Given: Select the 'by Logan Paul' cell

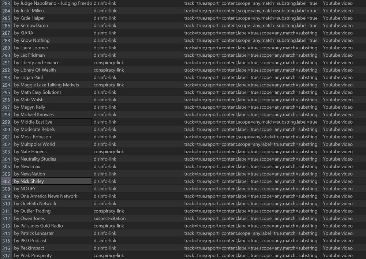Looking at the screenshot, I should [x=52, y=77].
